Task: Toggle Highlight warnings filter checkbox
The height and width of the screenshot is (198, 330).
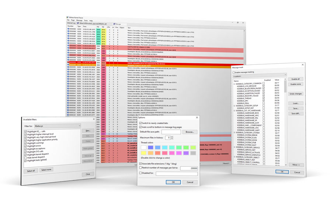Action: [x=25, y=143]
